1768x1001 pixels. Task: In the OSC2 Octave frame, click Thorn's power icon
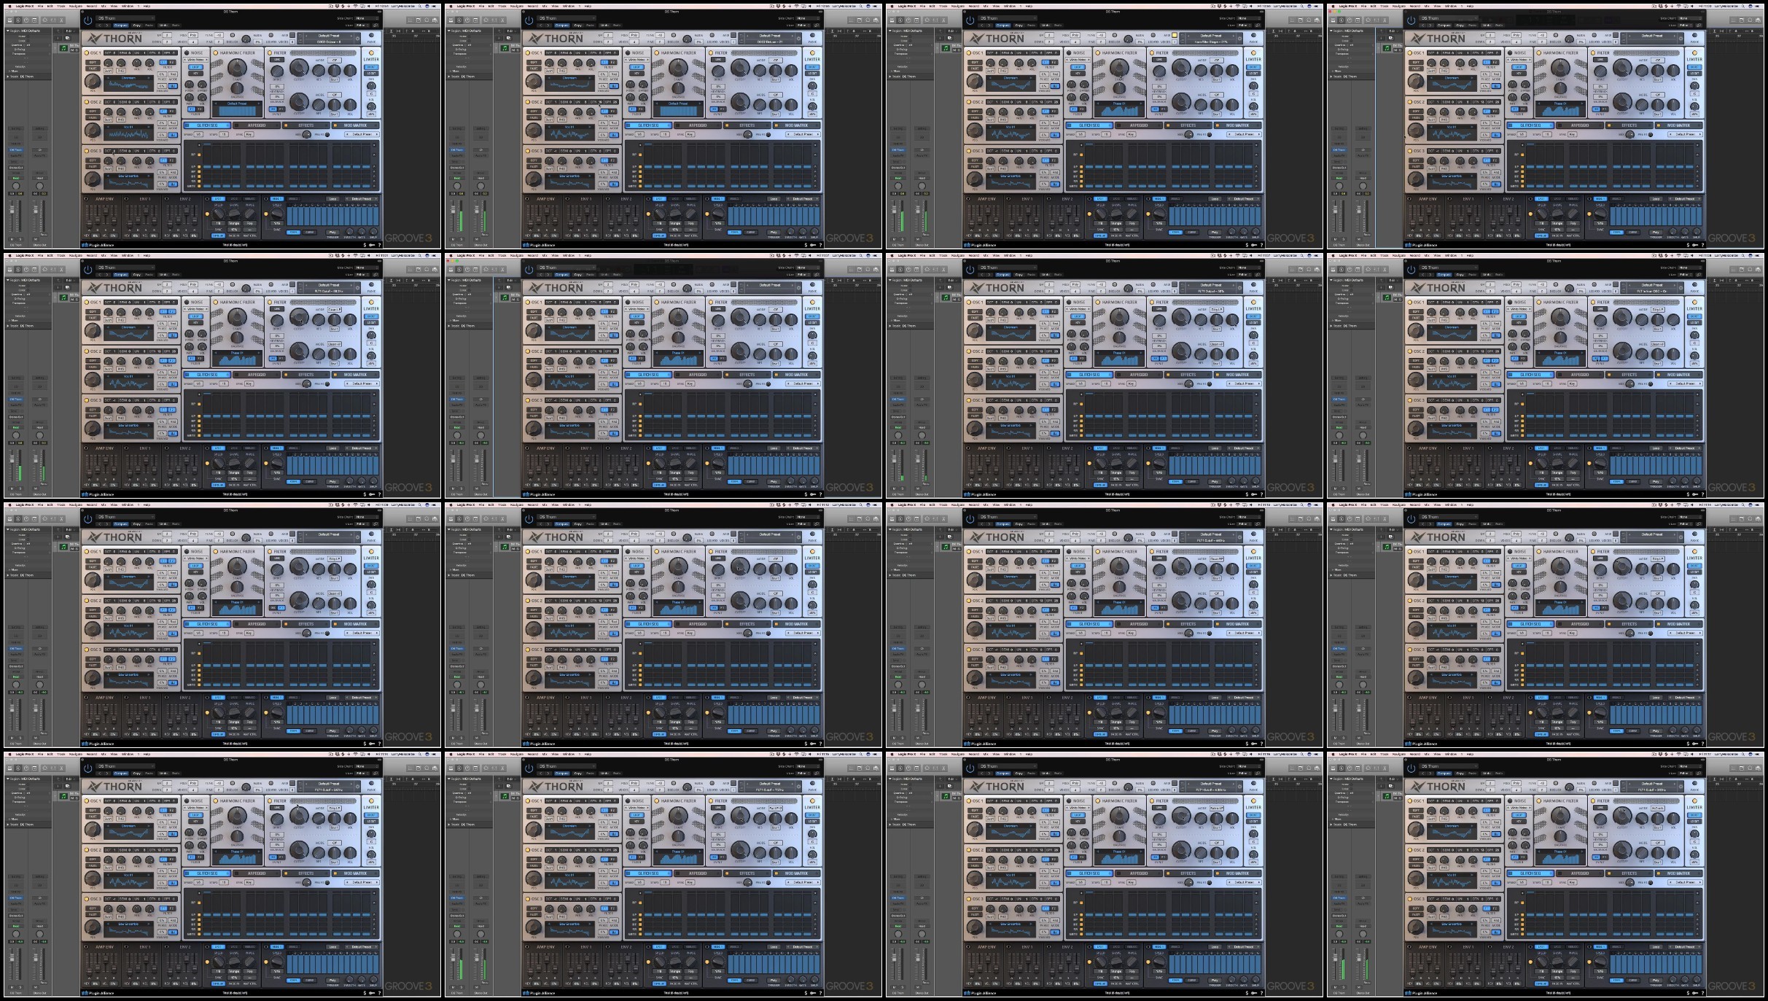click(88, 20)
